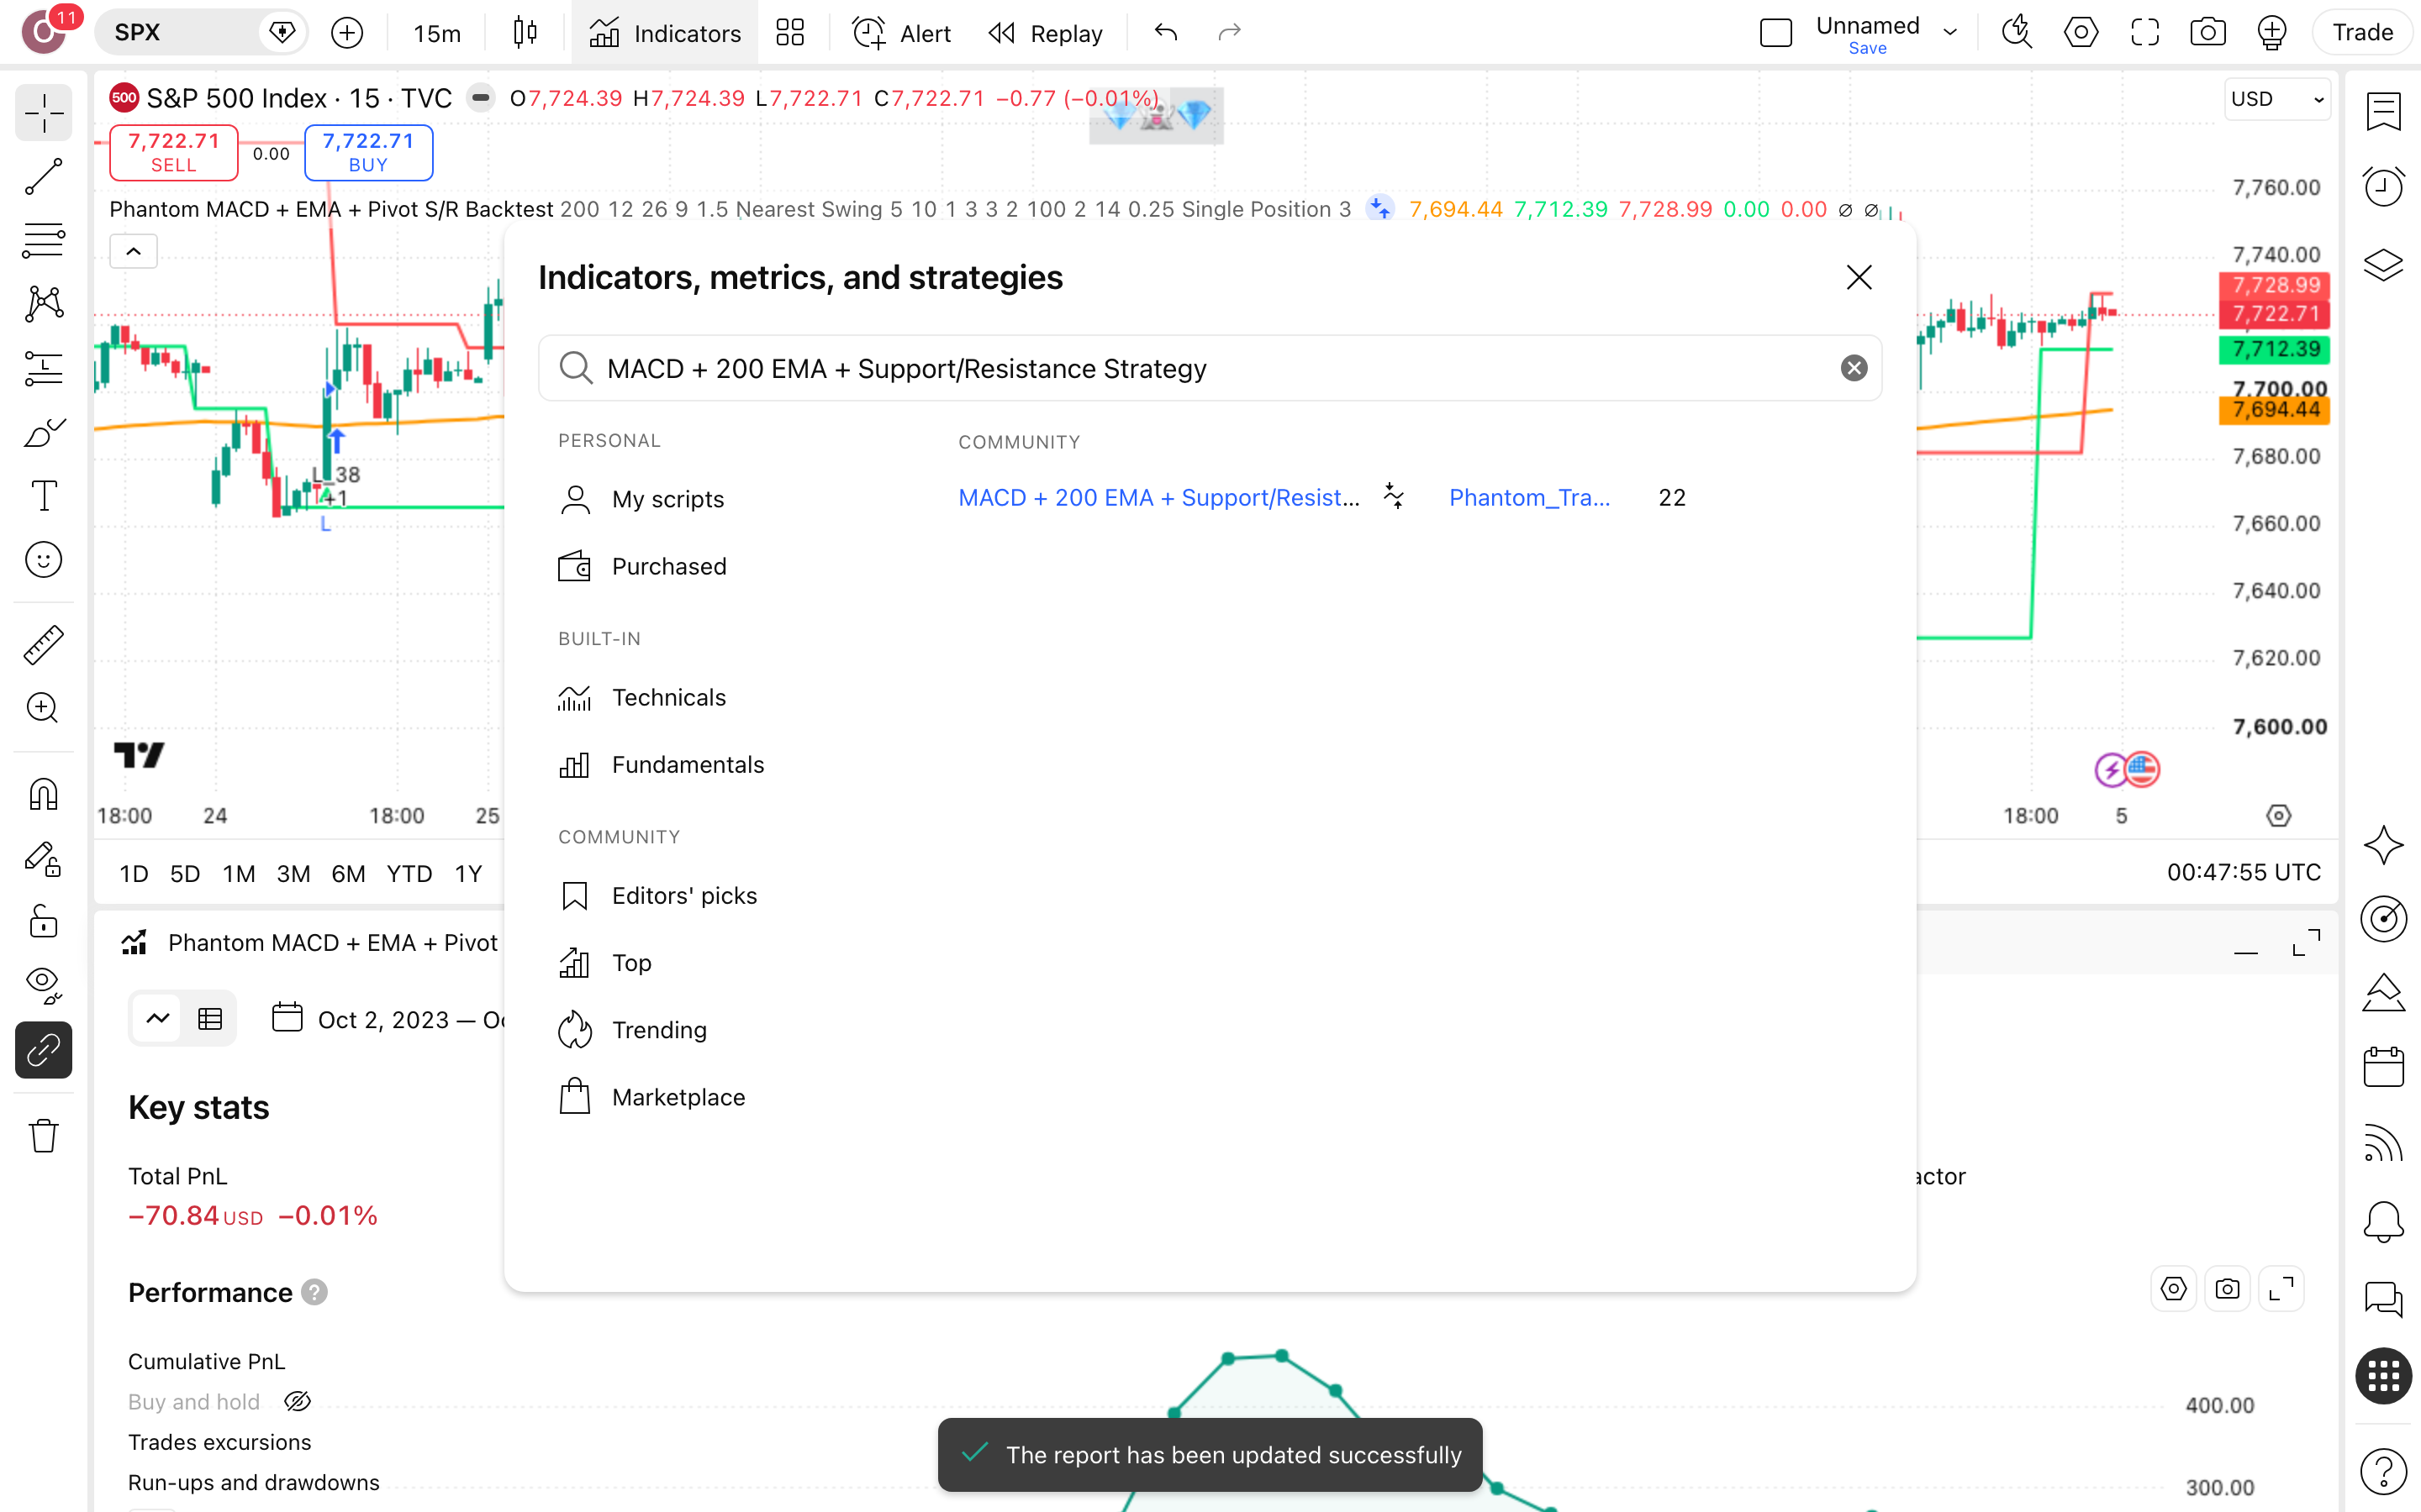This screenshot has height=1512, width=2421.
Task: Open MACD + 200 EMA community result
Action: [1159, 498]
